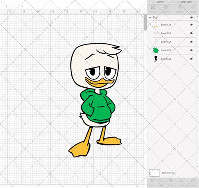Click the Duplicate layer icon

click(180, 7)
